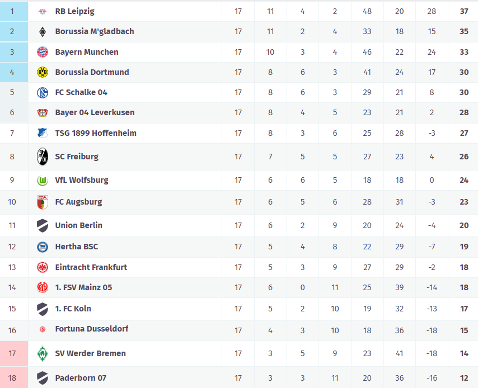
Task: Open the Paderborn 07 team link
Action: pos(80,378)
